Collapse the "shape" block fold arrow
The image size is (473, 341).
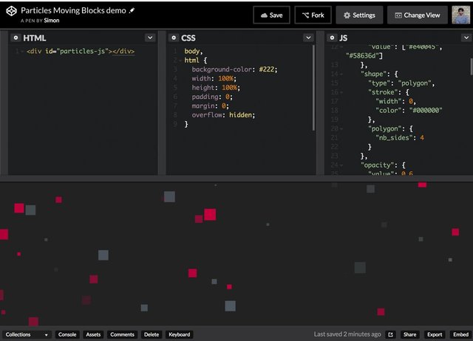point(341,74)
